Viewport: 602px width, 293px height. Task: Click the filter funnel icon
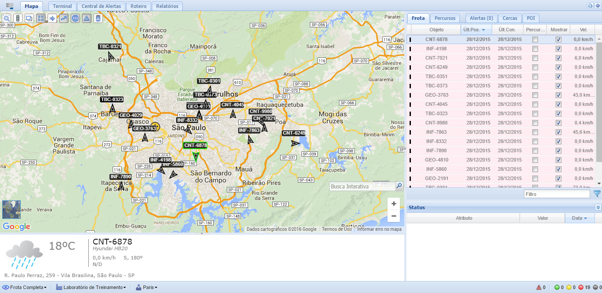[597, 194]
